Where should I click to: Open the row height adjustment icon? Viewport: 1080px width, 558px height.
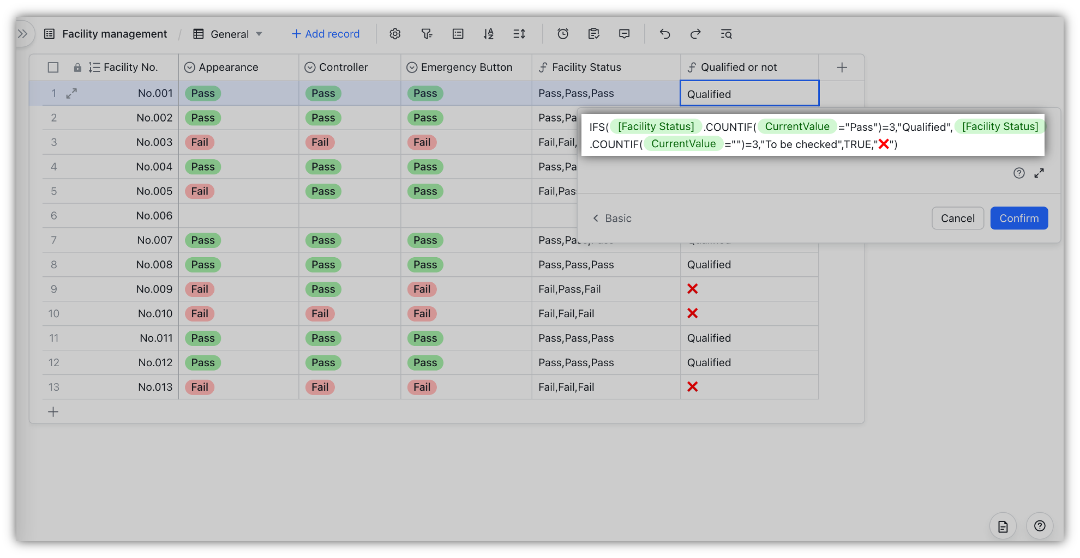519,34
